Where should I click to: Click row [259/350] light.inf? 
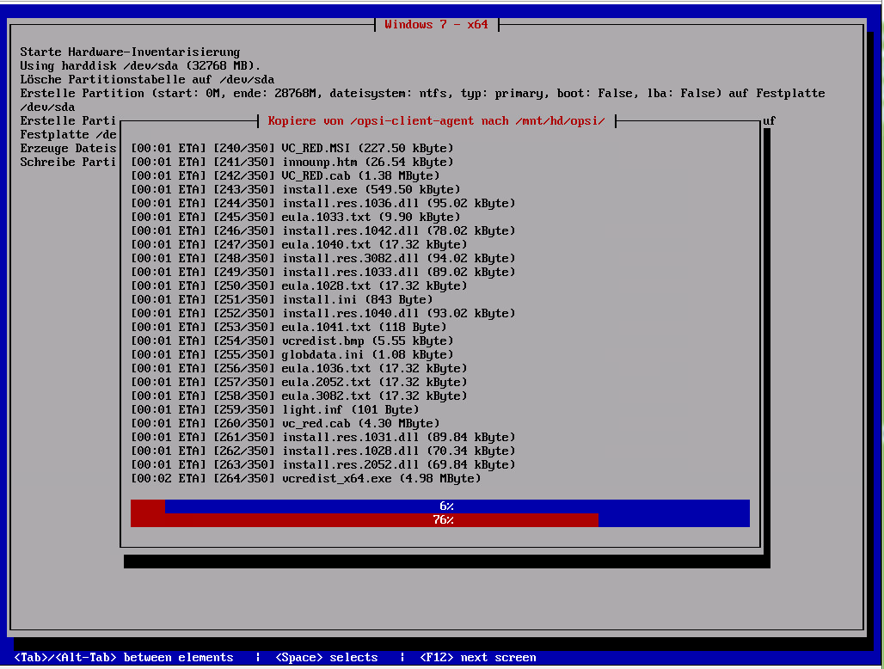point(275,410)
